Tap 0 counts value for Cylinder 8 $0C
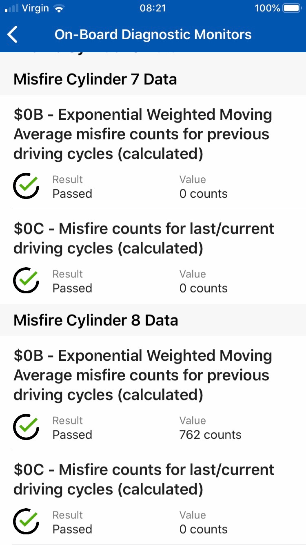The width and height of the screenshot is (306, 545). [203, 529]
